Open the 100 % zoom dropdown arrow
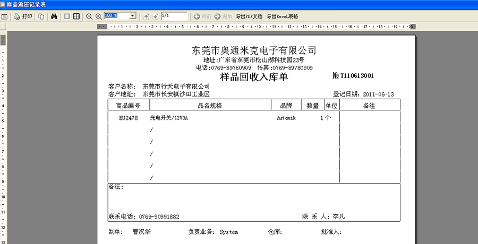Viewport: 478px width, 244px height. [133, 16]
